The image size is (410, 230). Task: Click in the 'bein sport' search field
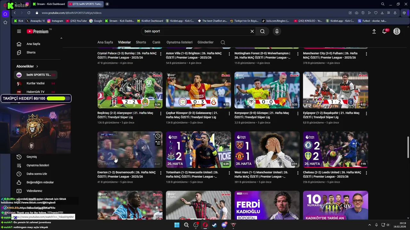195,31
